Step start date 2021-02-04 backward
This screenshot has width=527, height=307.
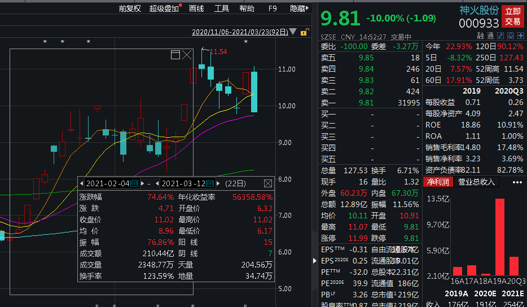coord(81,183)
